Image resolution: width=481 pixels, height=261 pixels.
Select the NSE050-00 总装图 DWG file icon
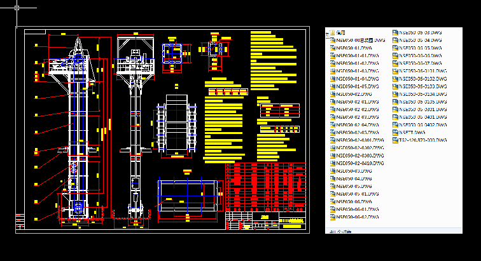point(331,40)
